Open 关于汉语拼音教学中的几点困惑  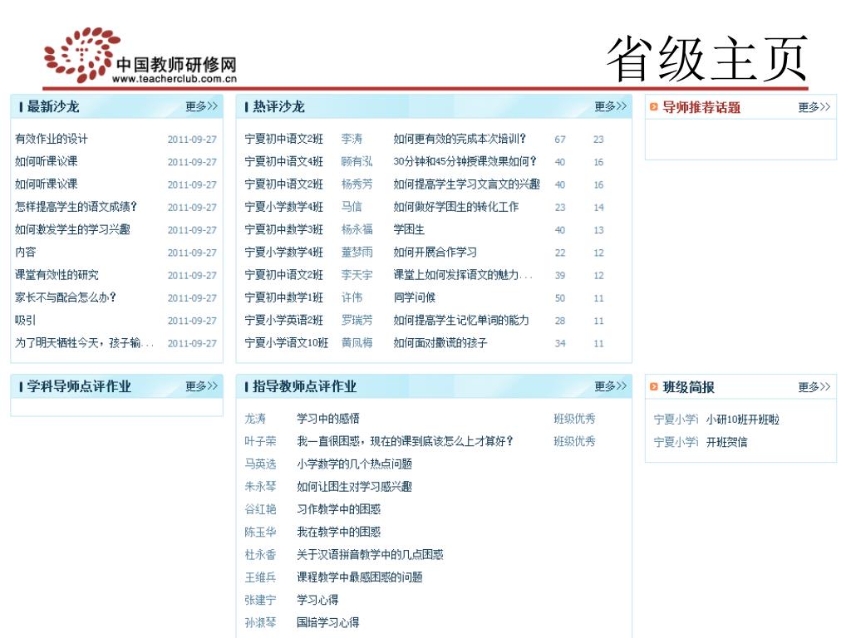[x=370, y=554]
